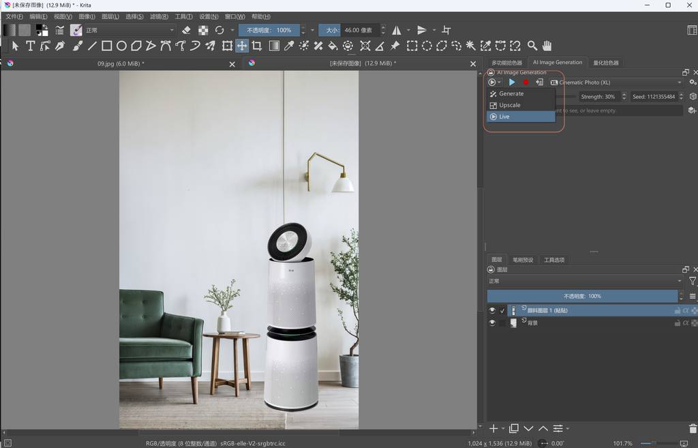Select Generate from the dropdown list

coord(511,93)
